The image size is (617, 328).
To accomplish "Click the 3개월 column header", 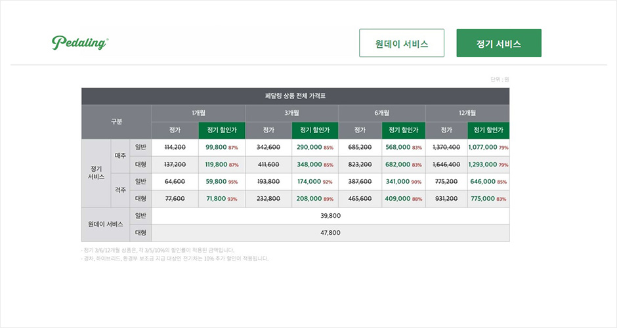I will (x=292, y=113).
